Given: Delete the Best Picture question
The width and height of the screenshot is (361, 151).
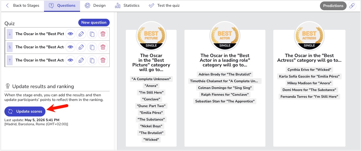Looking at the screenshot, I should point(103,34).
